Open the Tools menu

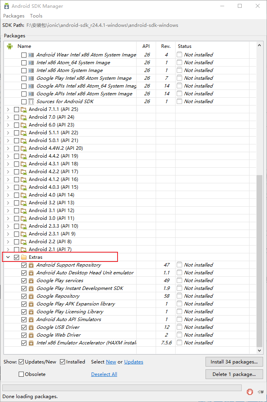[36, 16]
